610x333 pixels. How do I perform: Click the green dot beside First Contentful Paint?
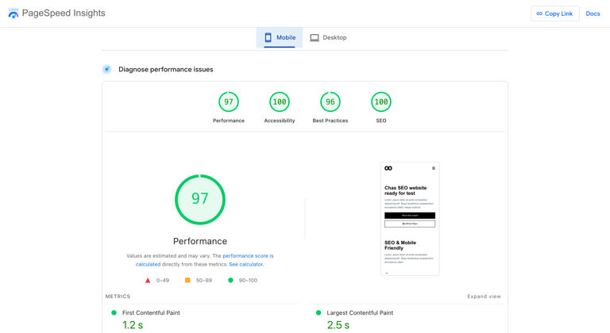[114, 313]
